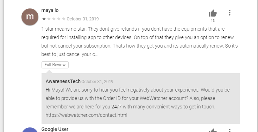Click the truncated text ending "cancel your c..."
This screenshot has height=132, width=258.
point(70,54)
